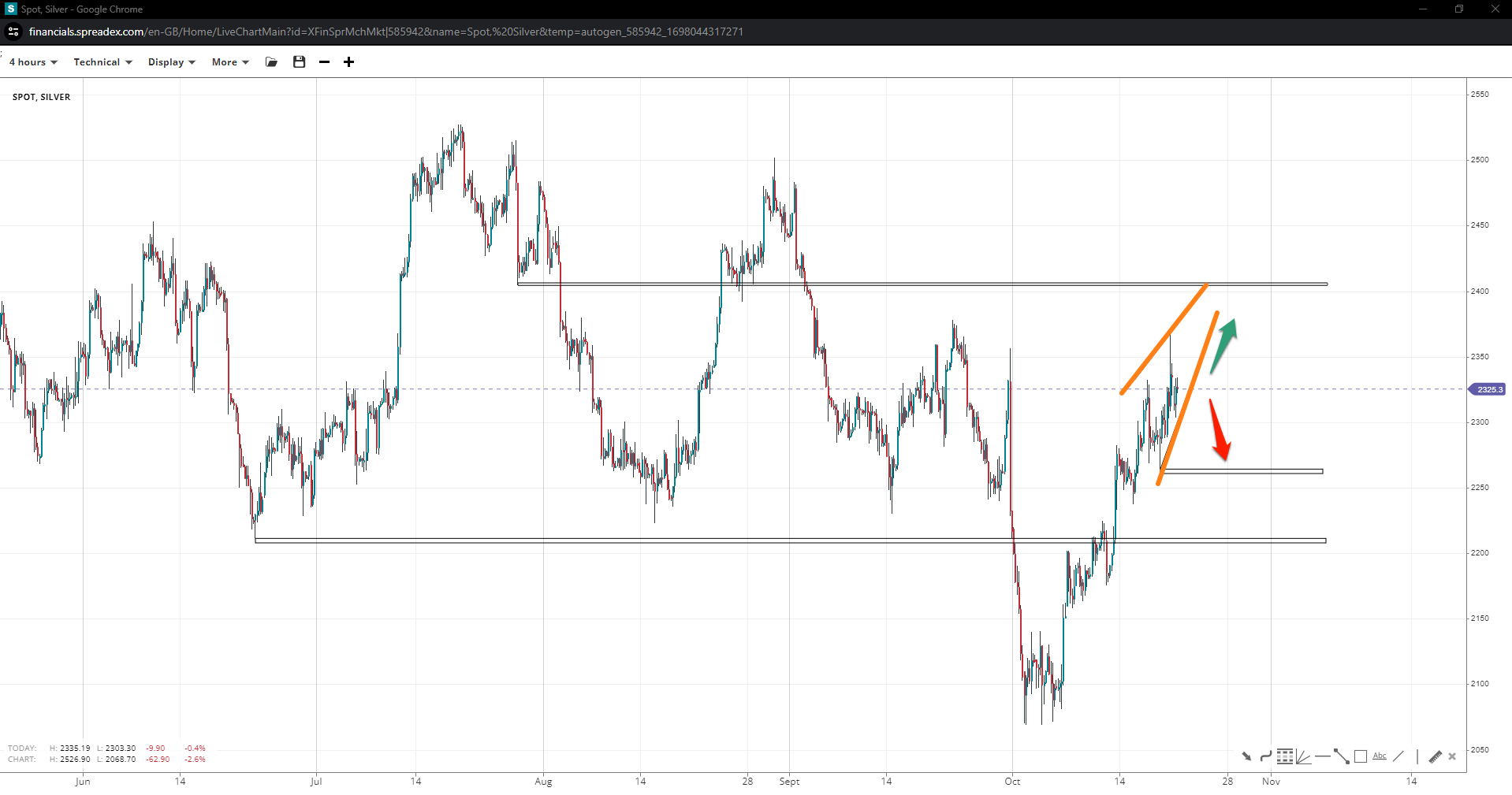This screenshot has height=795, width=1512.
Task: Select the fan lines drawing tool
Action: tap(1303, 756)
